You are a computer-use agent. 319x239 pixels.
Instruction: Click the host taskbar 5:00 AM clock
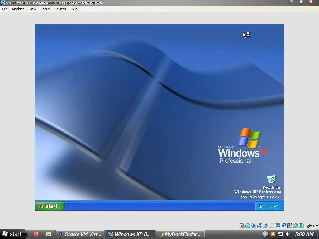[x=304, y=234]
